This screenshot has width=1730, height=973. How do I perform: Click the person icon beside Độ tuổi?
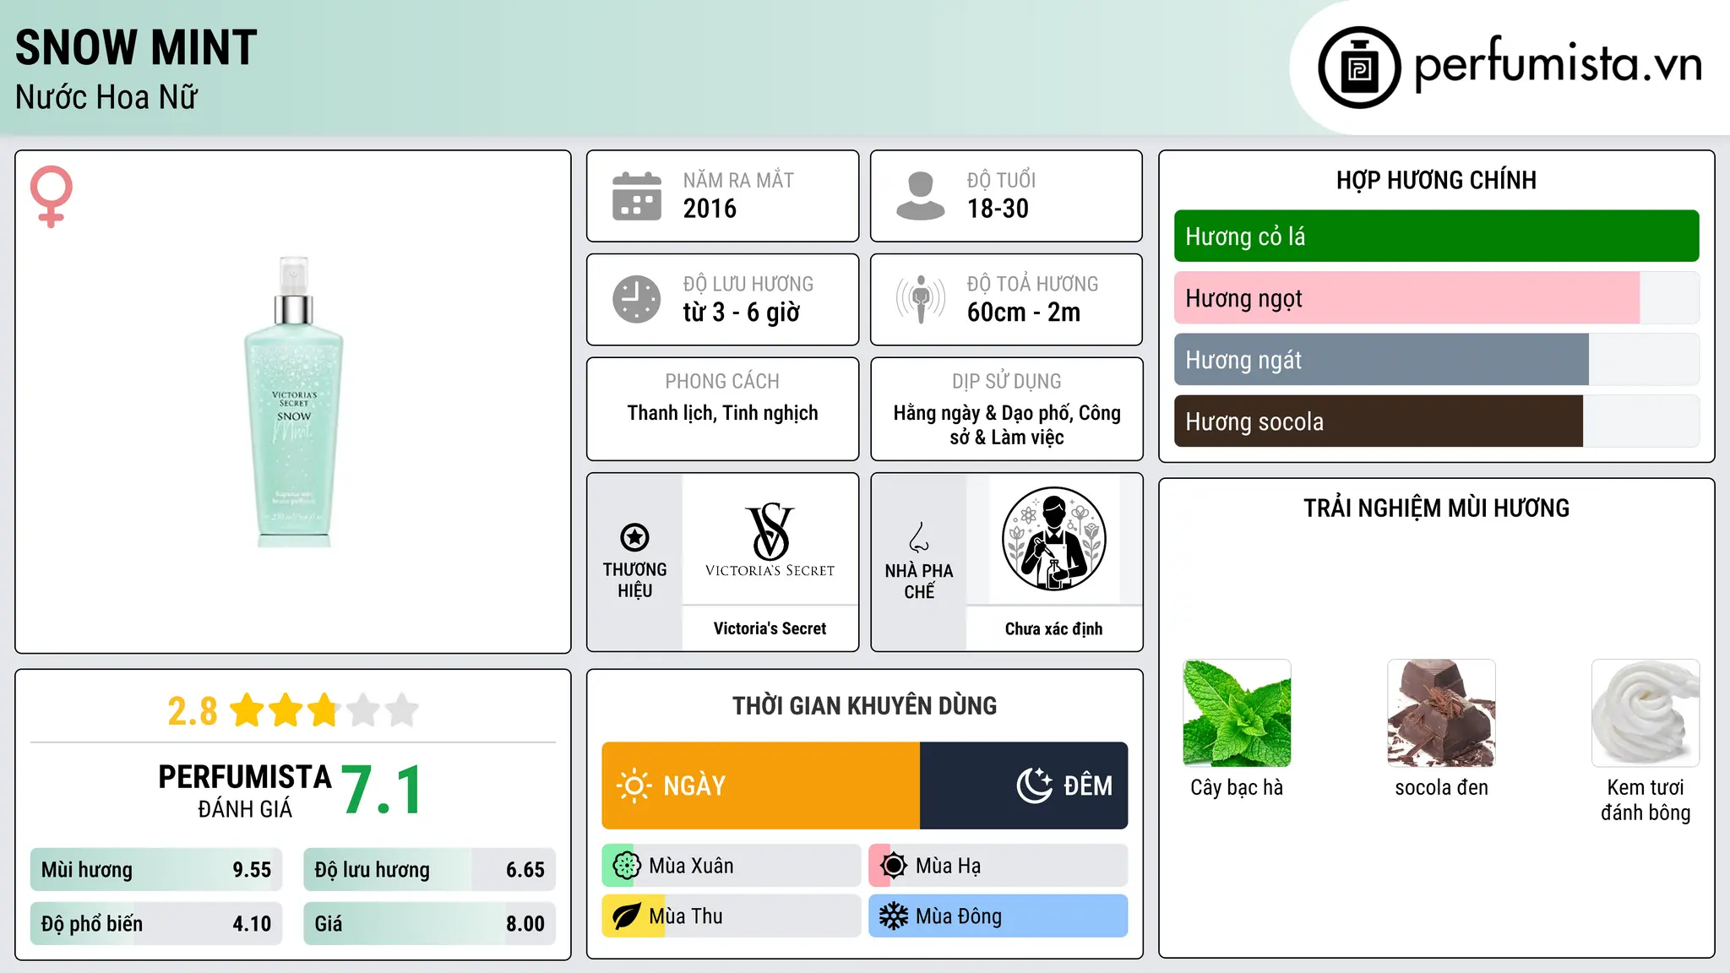click(x=920, y=196)
